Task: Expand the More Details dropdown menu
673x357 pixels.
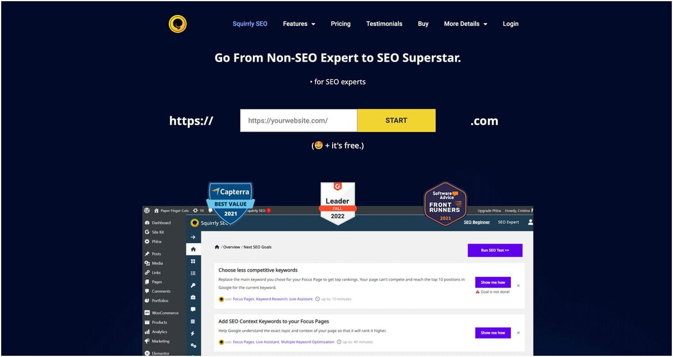Action: pyautogui.click(x=465, y=24)
